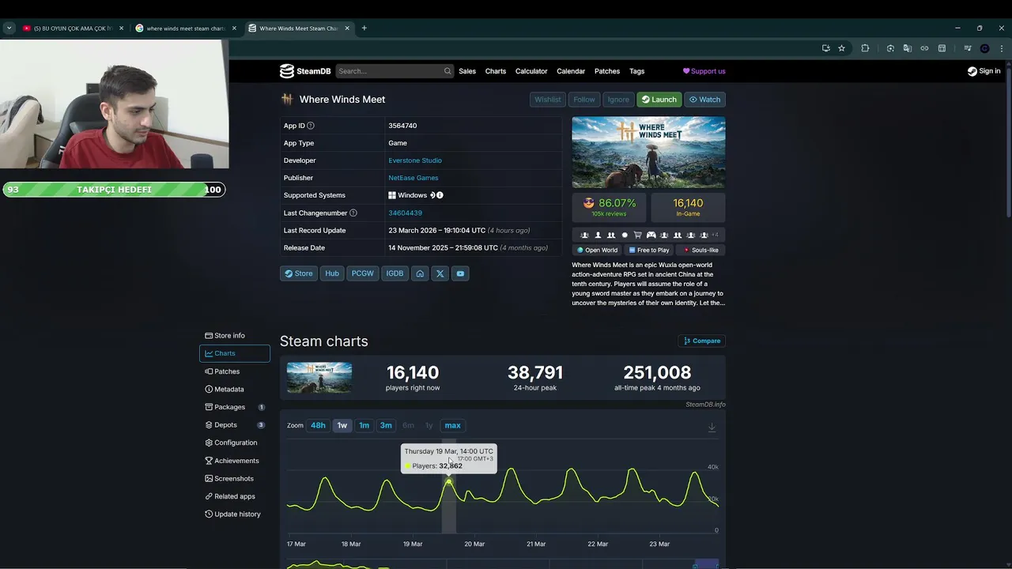Bookmark this page with star icon
The width and height of the screenshot is (1012, 569).
tap(842, 48)
